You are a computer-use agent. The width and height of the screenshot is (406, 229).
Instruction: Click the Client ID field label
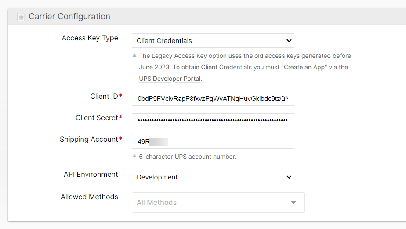coord(104,97)
